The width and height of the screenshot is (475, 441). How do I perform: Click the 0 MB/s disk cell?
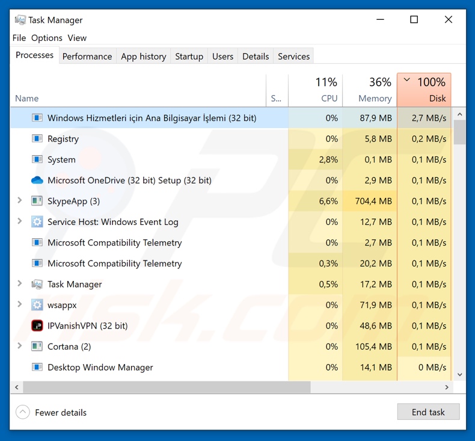[424, 368]
